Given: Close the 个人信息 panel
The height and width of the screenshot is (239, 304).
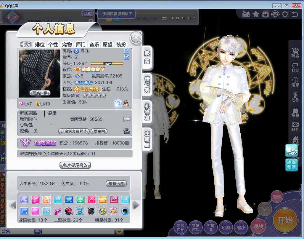Looking at the screenshot, I should coord(136,37).
